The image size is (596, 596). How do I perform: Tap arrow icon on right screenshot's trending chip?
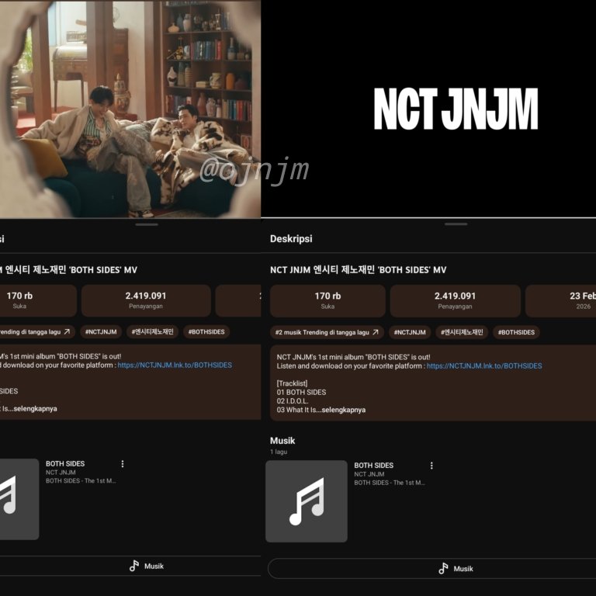(x=376, y=332)
